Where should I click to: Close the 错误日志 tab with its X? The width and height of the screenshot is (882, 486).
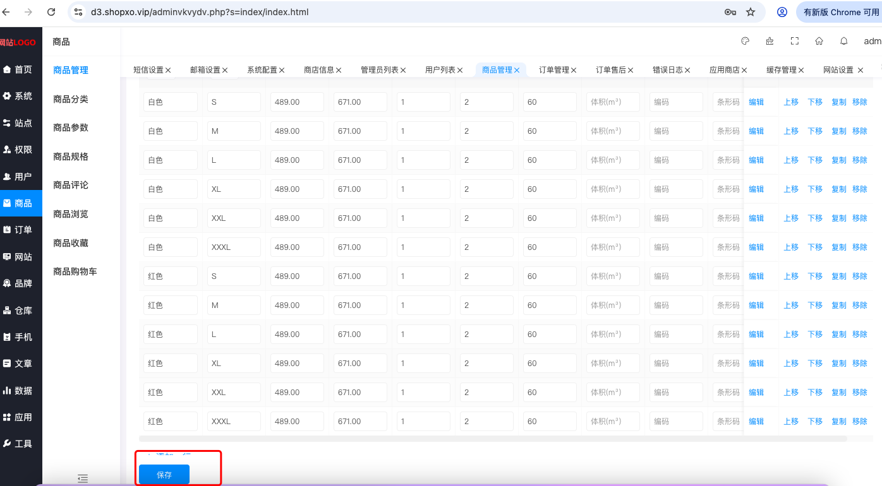[x=687, y=70]
